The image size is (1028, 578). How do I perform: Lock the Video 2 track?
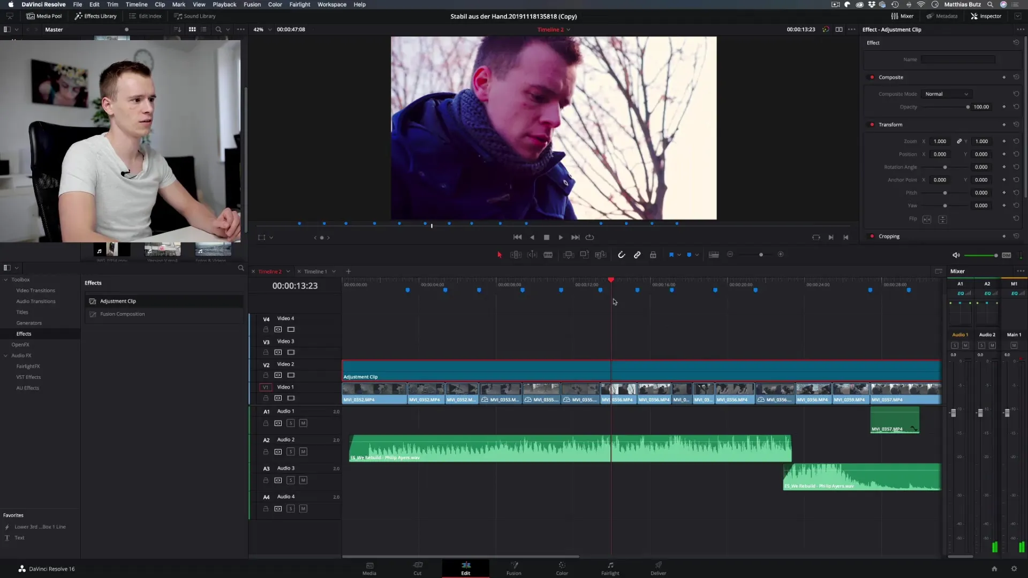point(266,376)
